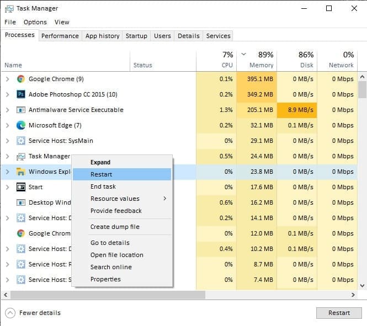Viewport: 367px width, 326px height.
Task: Sort by the CPU column header
Action: [216, 60]
